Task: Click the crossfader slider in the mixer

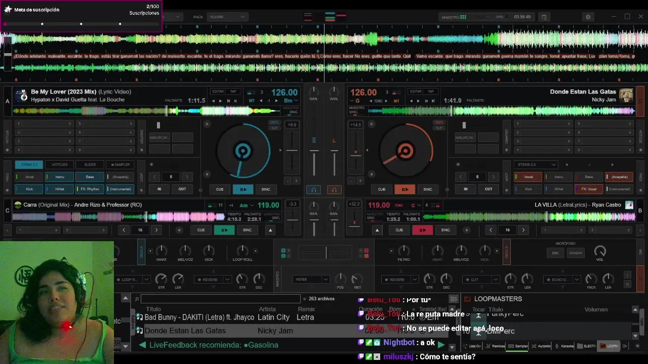Action: [326, 252]
